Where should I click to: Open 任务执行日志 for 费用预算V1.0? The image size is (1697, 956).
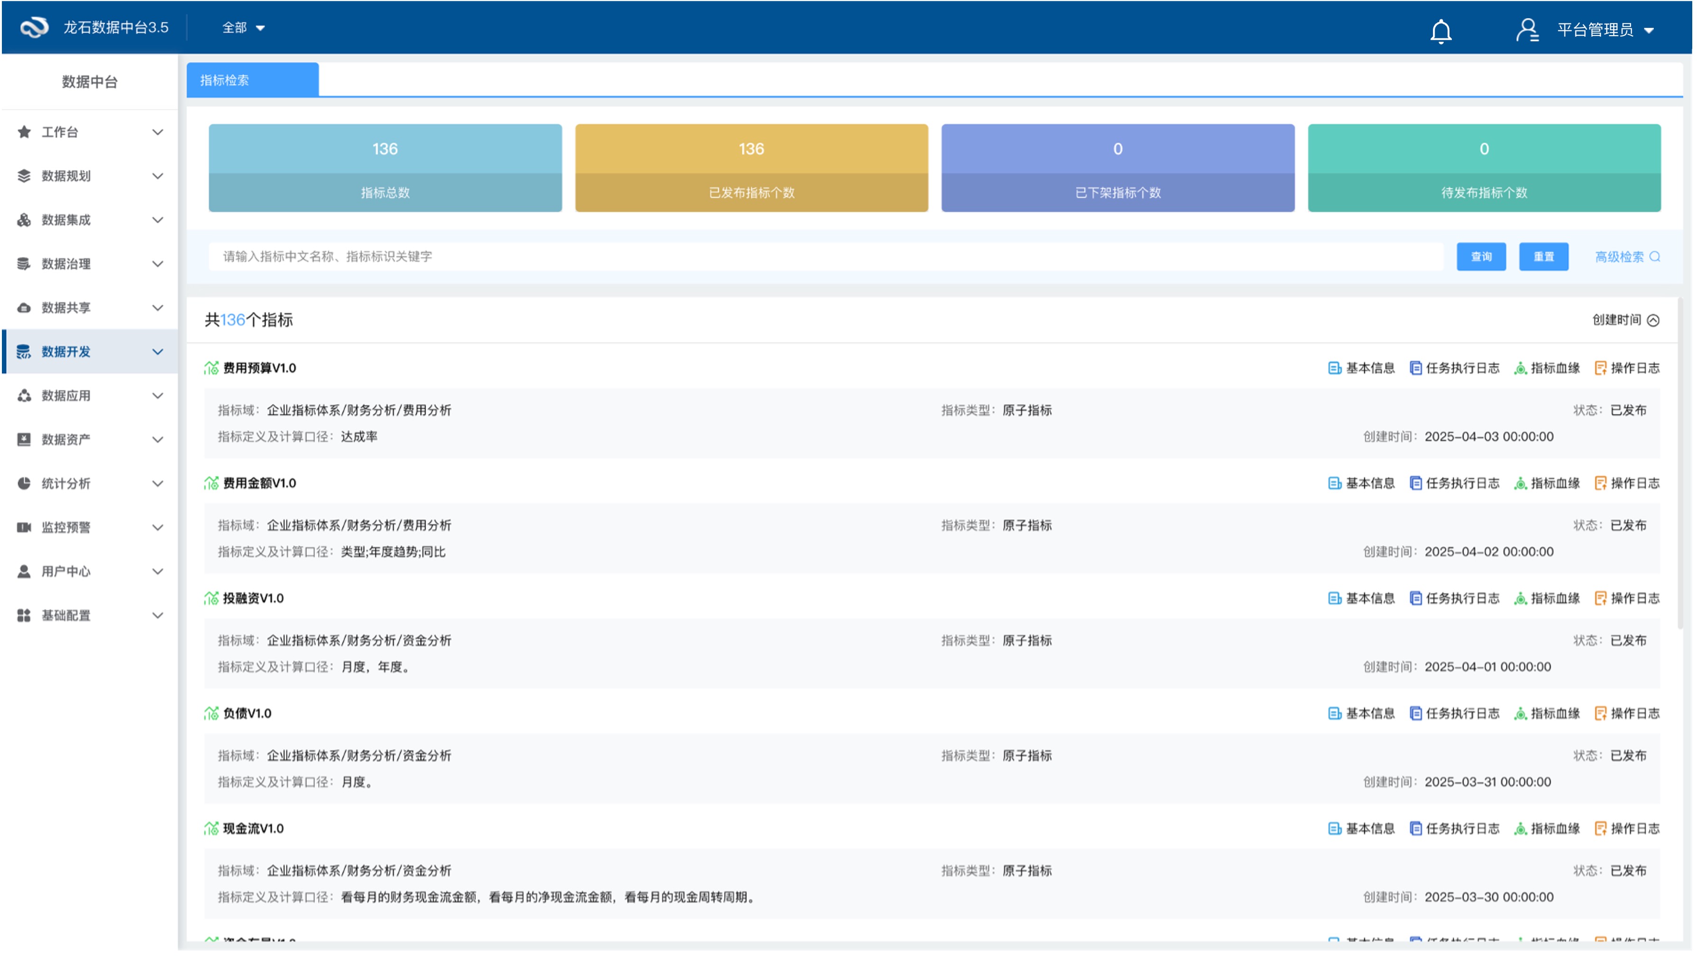1454,368
